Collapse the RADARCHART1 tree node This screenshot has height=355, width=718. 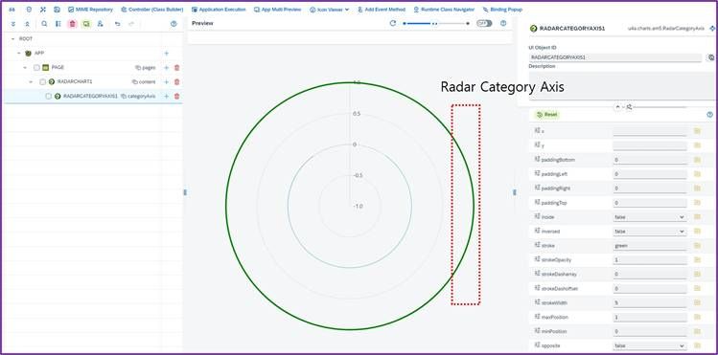31,82
